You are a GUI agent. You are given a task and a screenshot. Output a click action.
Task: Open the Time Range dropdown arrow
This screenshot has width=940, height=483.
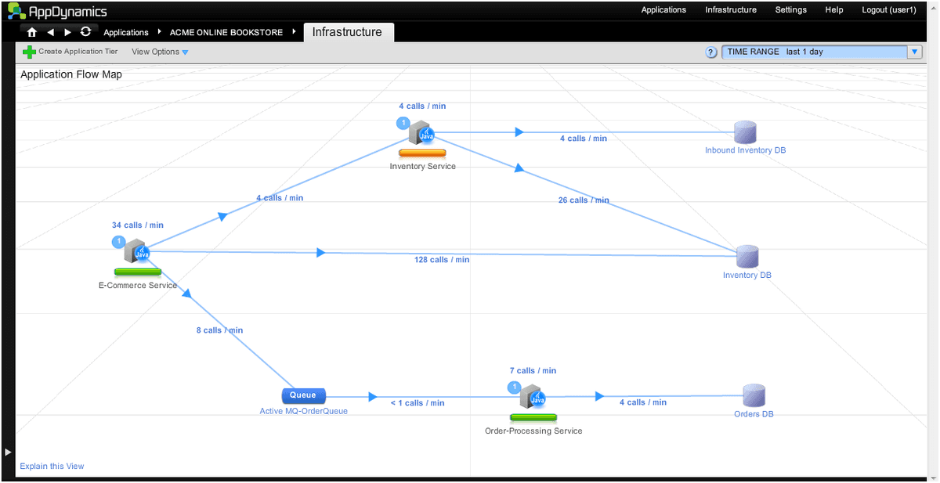(914, 52)
